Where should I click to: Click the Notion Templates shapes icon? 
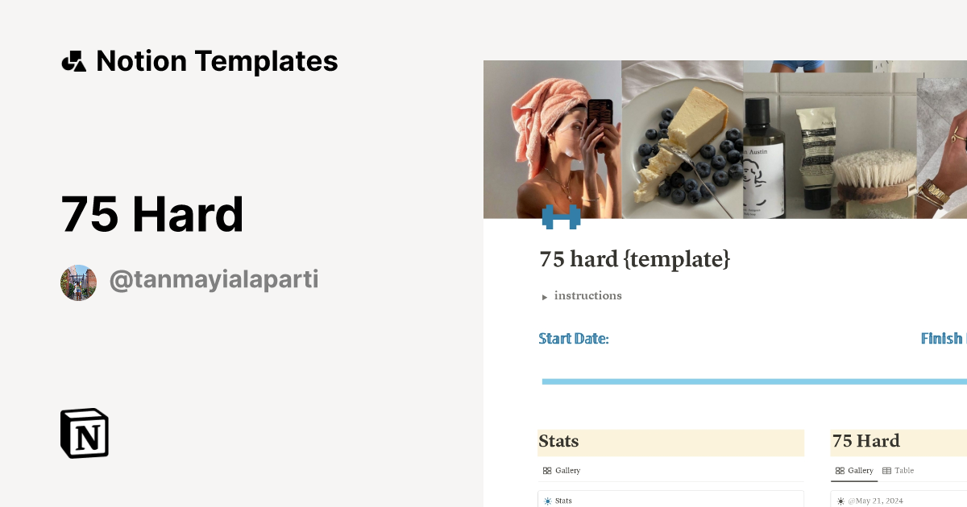[73, 61]
